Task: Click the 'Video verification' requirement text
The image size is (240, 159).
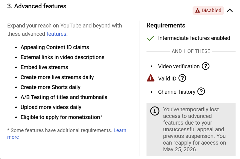Action: (179, 66)
